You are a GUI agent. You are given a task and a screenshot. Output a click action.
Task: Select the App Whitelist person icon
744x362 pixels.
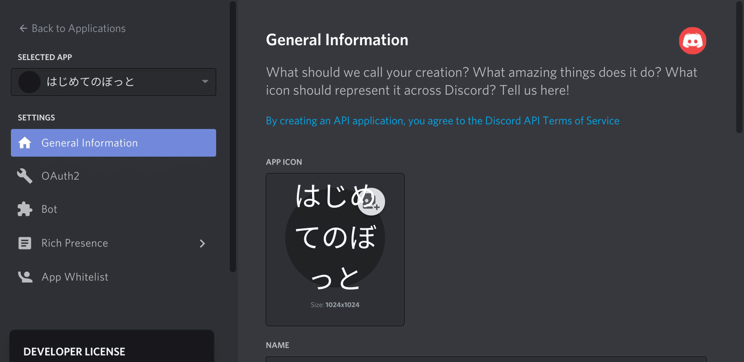click(25, 277)
